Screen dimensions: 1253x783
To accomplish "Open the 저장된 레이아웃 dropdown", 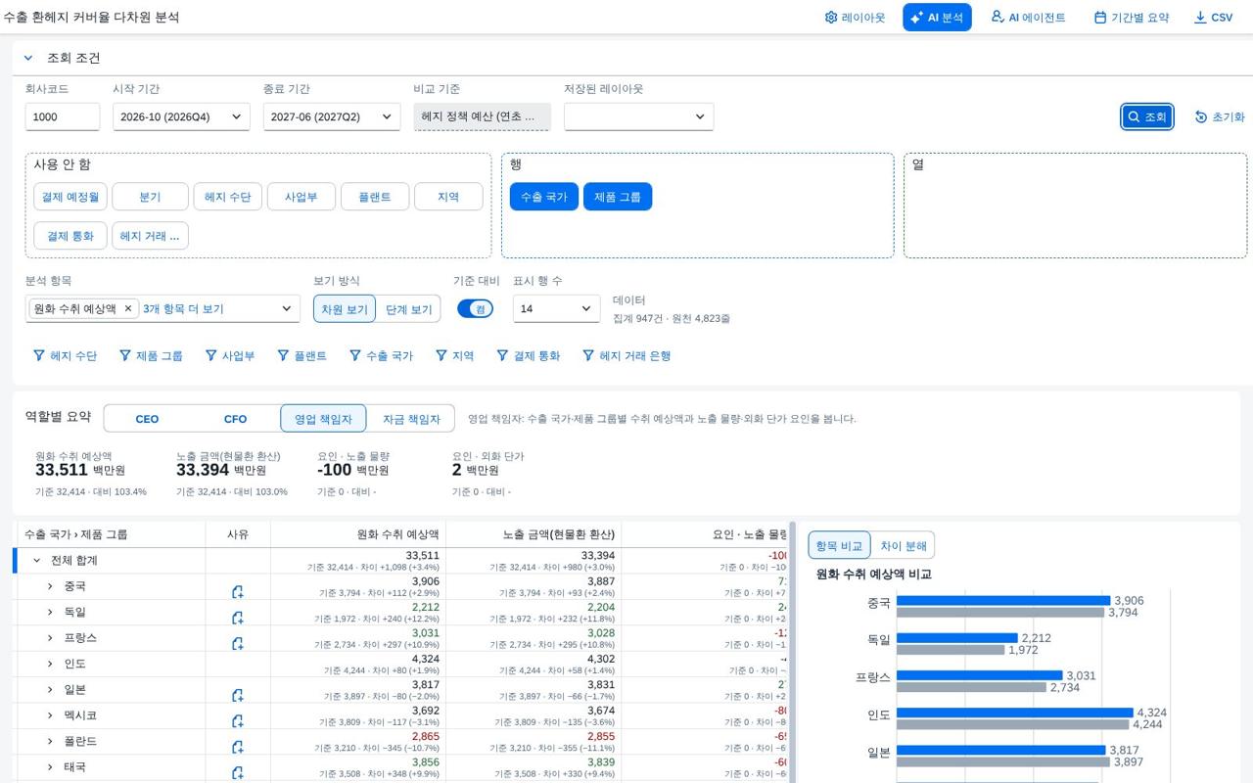I will click(x=638, y=116).
